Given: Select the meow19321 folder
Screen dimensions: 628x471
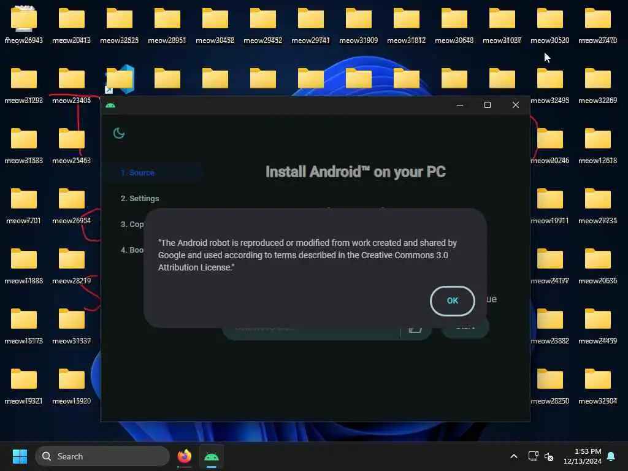Looking at the screenshot, I should pyautogui.click(x=24, y=386).
